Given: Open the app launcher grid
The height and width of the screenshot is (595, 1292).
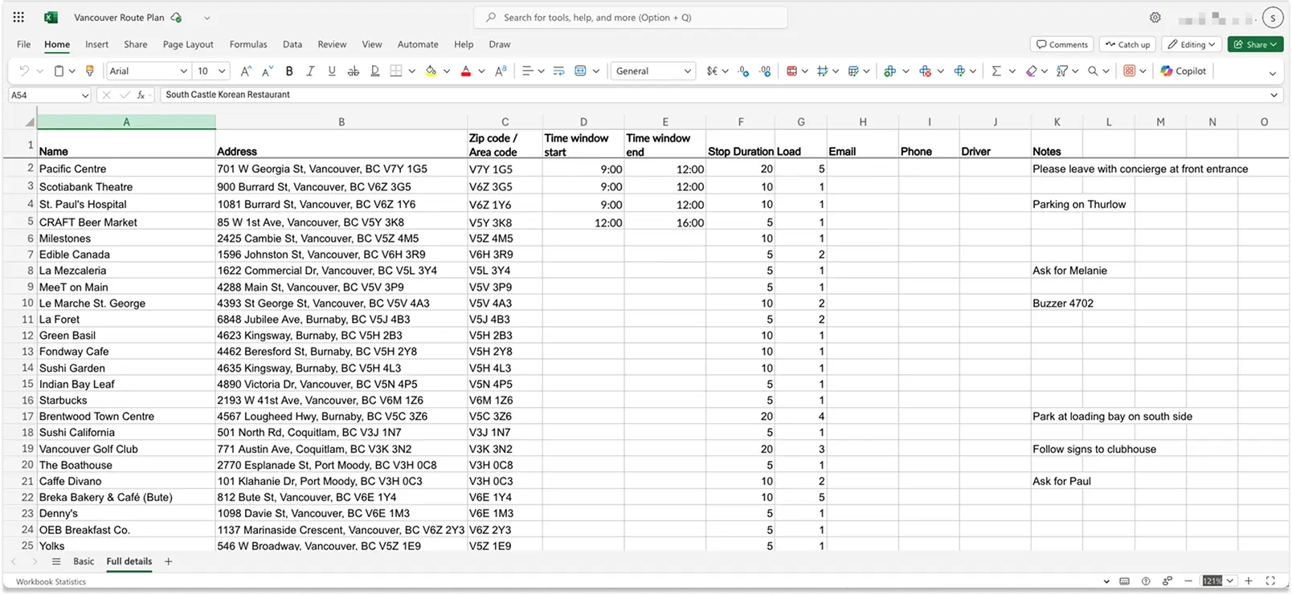Looking at the screenshot, I should (x=18, y=17).
